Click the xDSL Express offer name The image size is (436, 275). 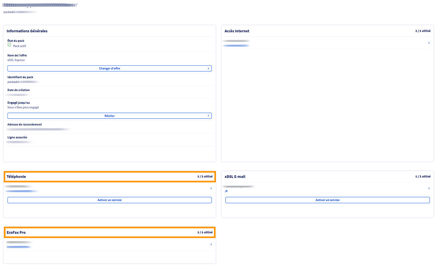[x=16, y=60]
